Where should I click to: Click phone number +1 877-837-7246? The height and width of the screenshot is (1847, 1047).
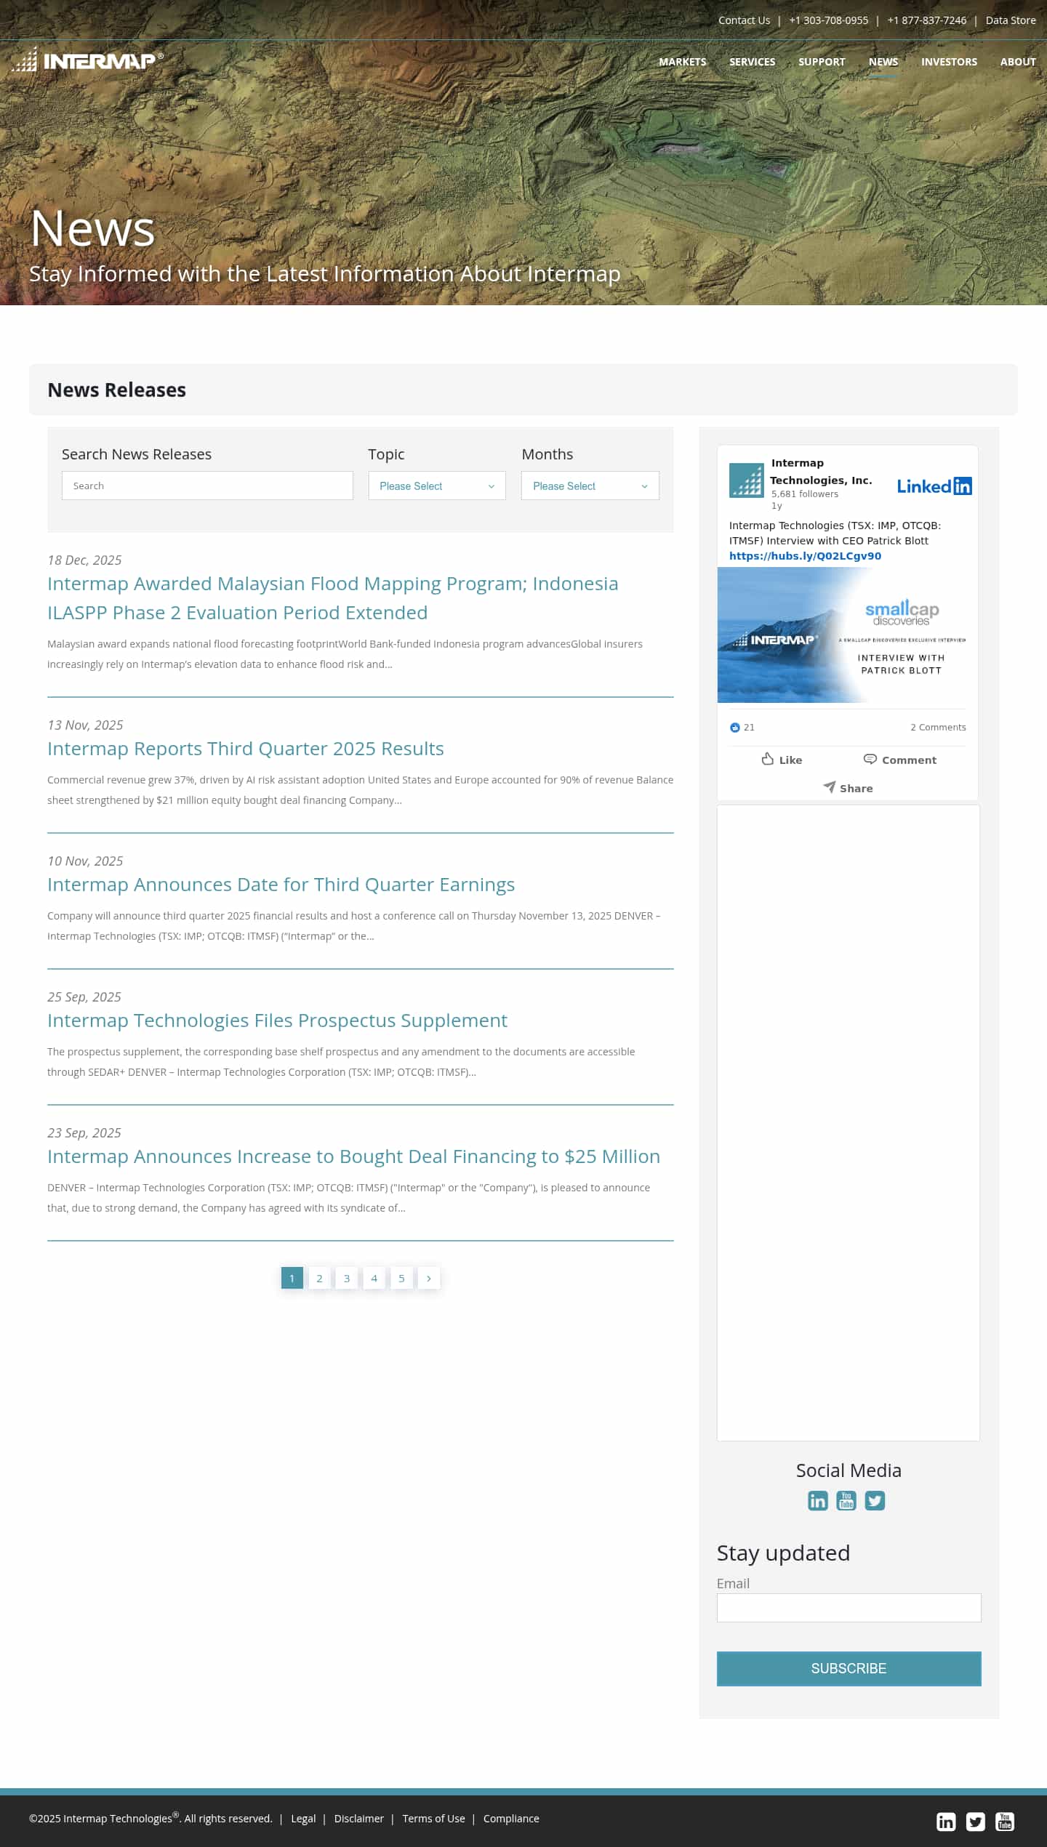coord(927,20)
